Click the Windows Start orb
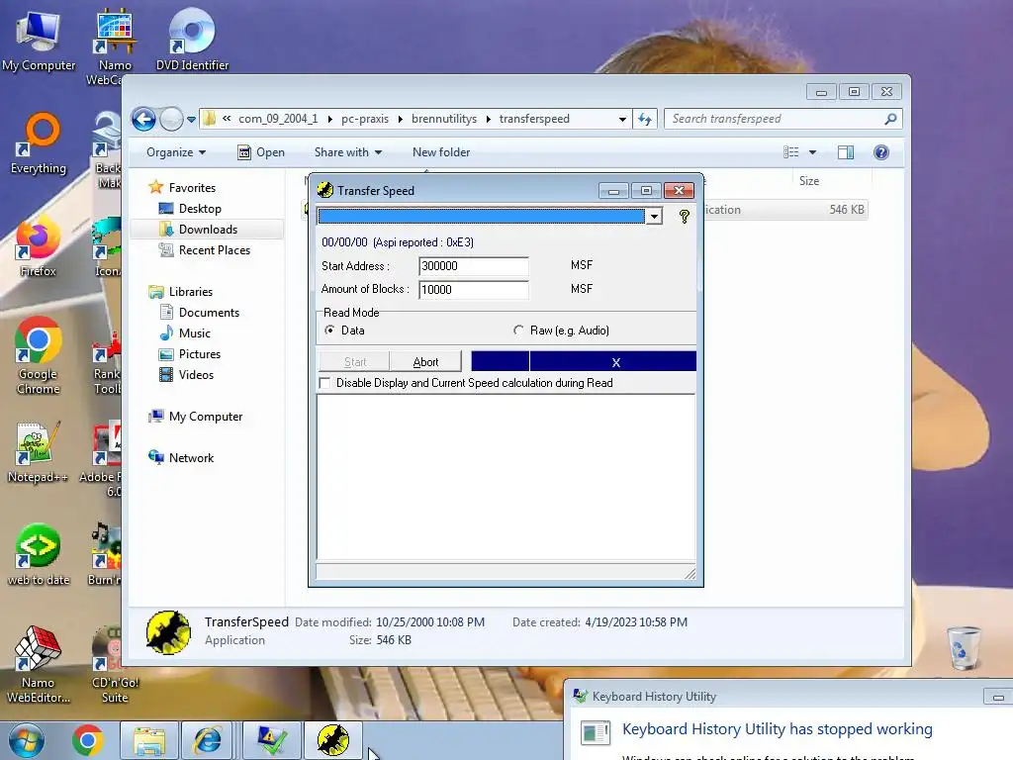 coord(27,740)
